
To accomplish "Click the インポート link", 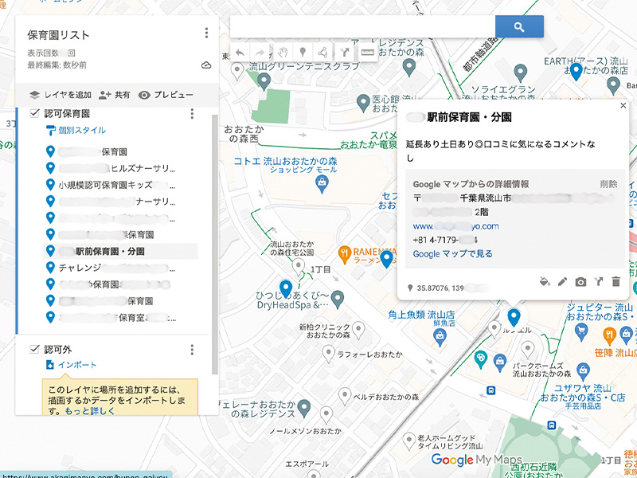I will pos(72,365).
